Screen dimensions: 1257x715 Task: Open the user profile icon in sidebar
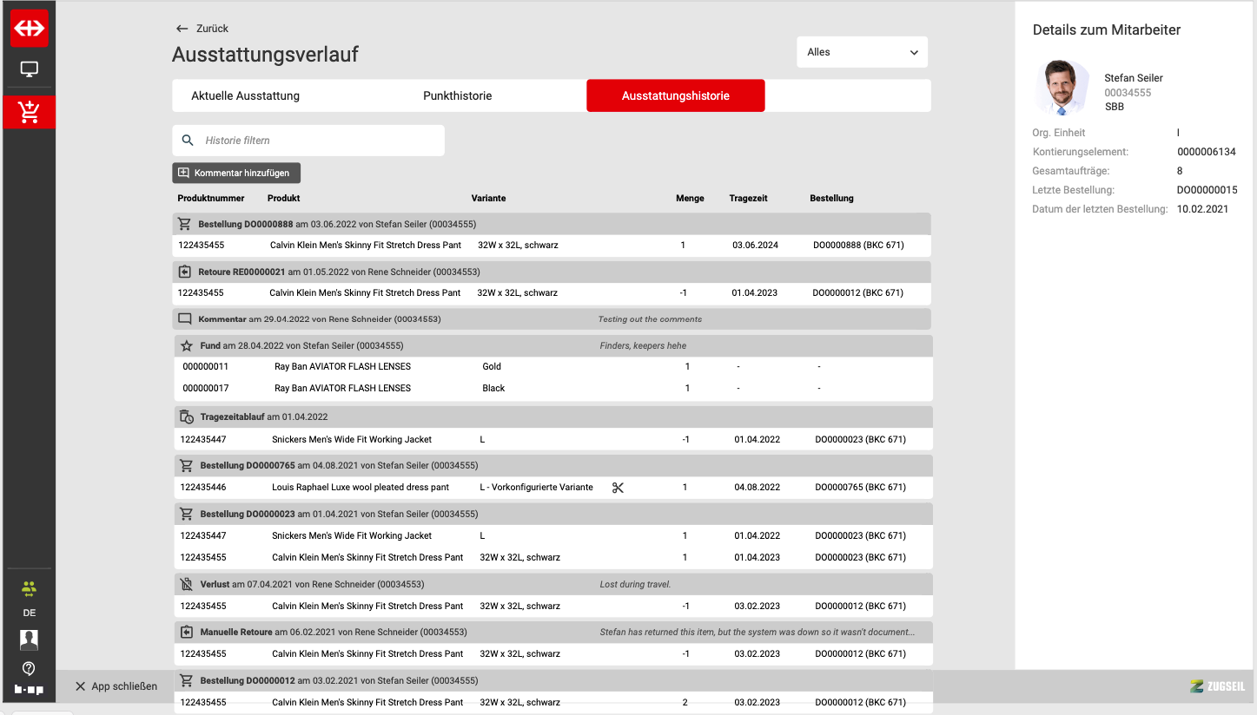click(x=29, y=640)
